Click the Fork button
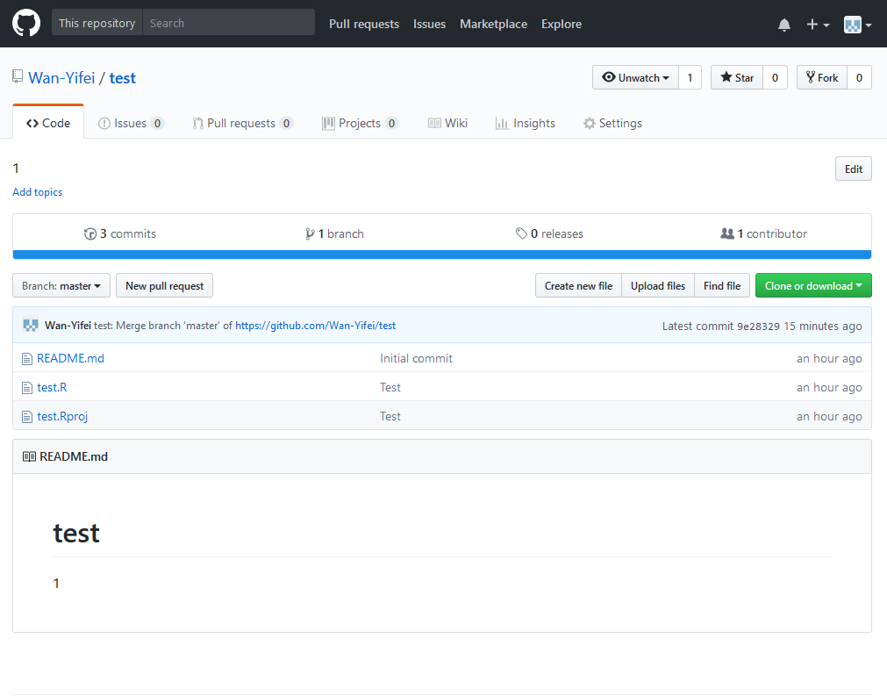The height and width of the screenshot is (696, 887). tap(822, 77)
